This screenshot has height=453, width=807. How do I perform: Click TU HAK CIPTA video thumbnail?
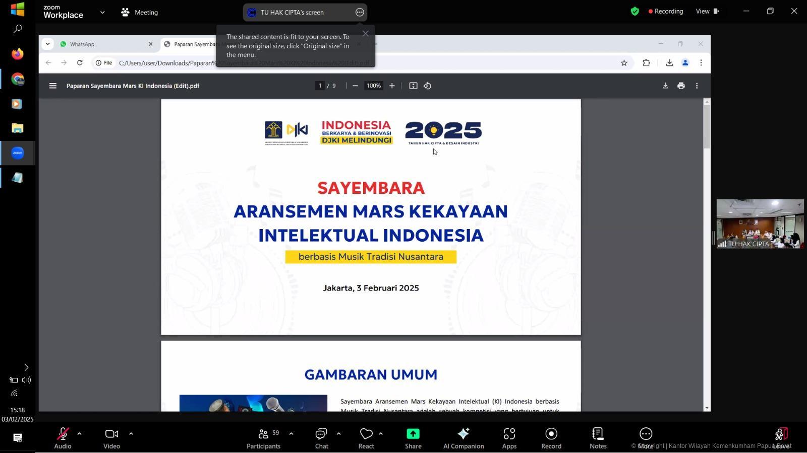[x=760, y=223]
